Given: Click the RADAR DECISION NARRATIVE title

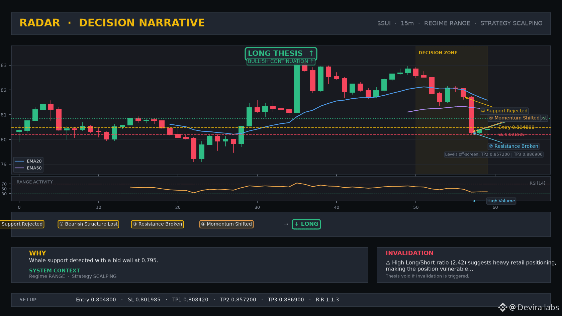Looking at the screenshot, I should pos(112,23).
